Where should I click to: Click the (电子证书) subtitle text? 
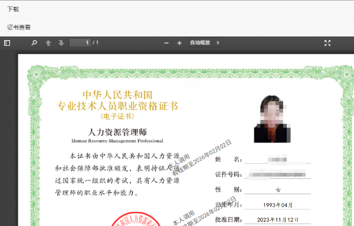point(117,116)
